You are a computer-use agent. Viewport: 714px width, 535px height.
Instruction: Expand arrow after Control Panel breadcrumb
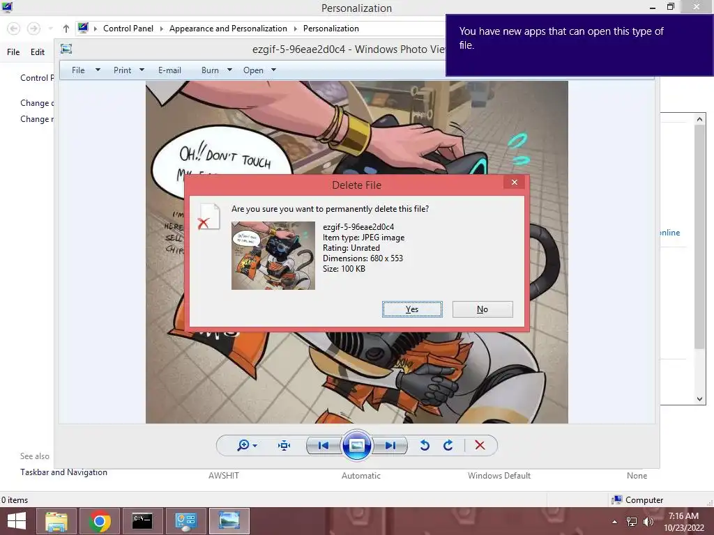pyautogui.click(x=161, y=29)
